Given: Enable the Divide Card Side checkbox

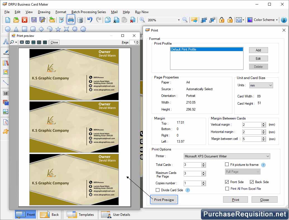Looking at the screenshot, I should (158, 190).
